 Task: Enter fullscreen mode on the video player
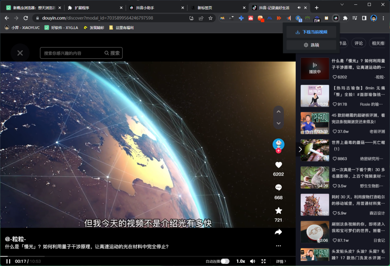point(264,261)
